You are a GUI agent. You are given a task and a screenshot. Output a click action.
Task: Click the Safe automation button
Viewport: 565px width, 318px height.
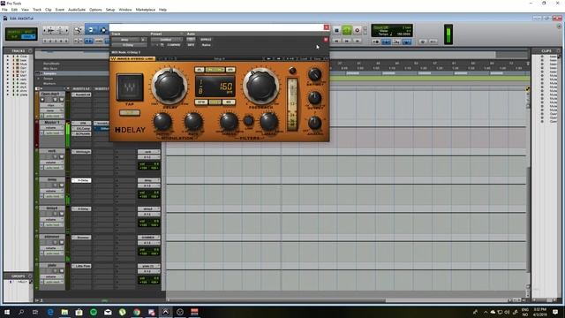point(191,45)
